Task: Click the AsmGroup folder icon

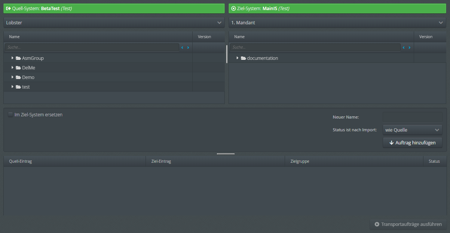Action: (x=18, y=58)
